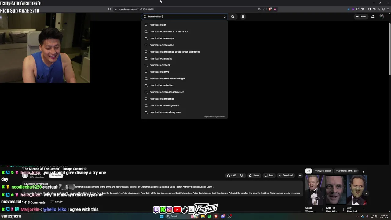Open the 'Oscar Winner' video thumbnail

(x=315, y=190)
